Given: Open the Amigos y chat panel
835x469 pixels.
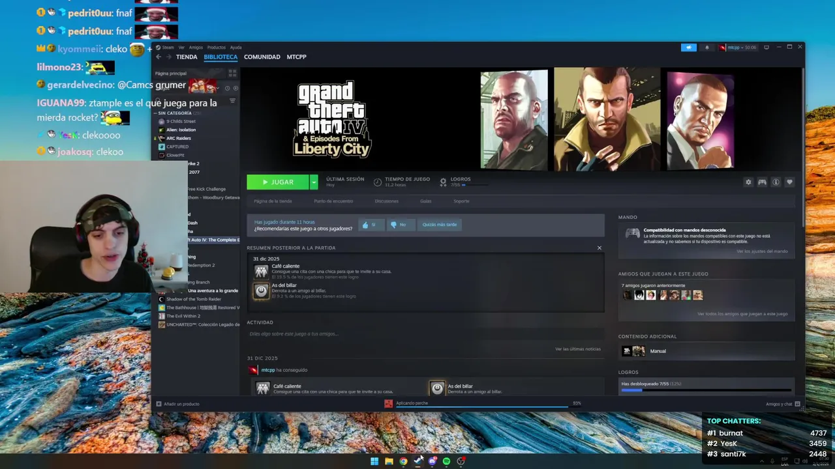Looking at the screenshot, I should [783, 404].
